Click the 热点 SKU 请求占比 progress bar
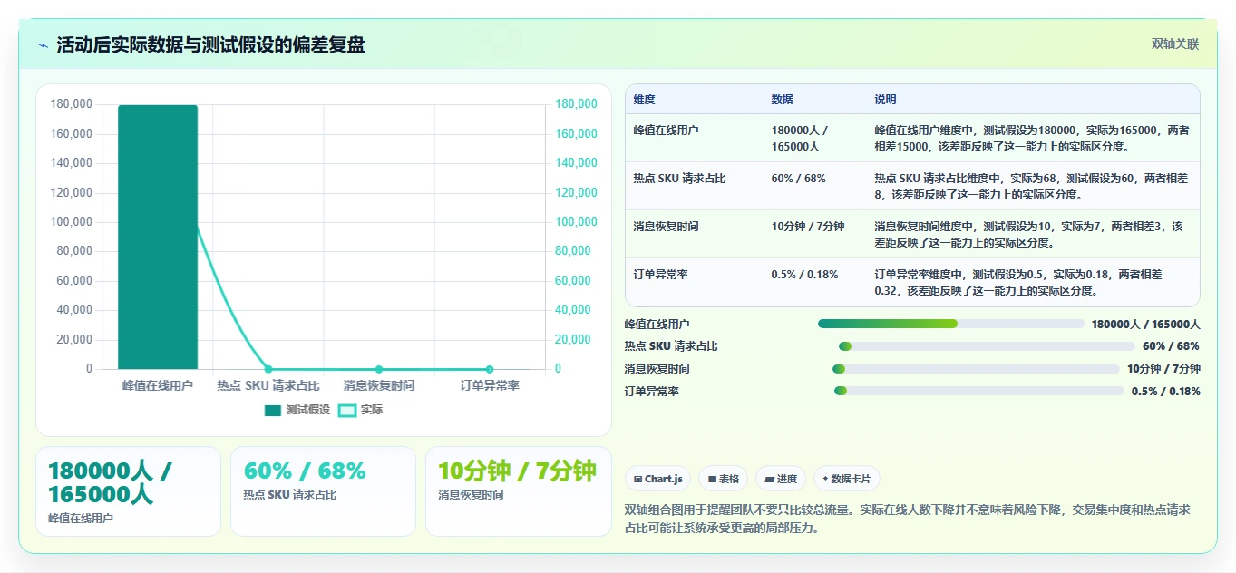The image size is (1236, 573). click(x=987, y=346)
